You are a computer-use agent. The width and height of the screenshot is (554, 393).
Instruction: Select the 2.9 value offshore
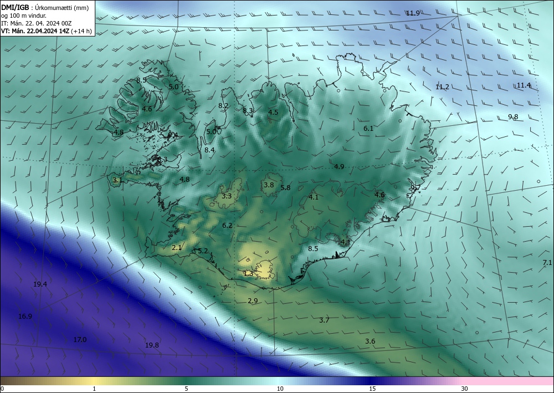253,301
